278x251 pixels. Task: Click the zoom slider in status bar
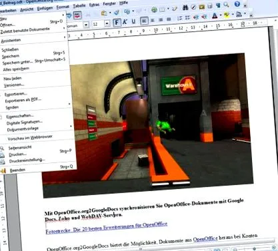(x=255, y=249)
